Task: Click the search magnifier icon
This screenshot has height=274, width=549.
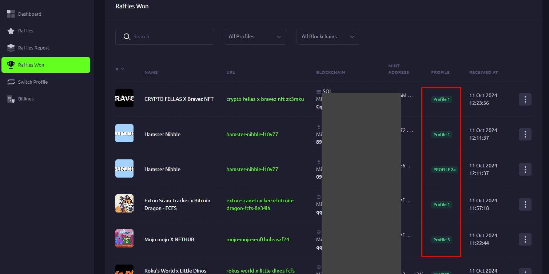Action: (x=127, y=36)
